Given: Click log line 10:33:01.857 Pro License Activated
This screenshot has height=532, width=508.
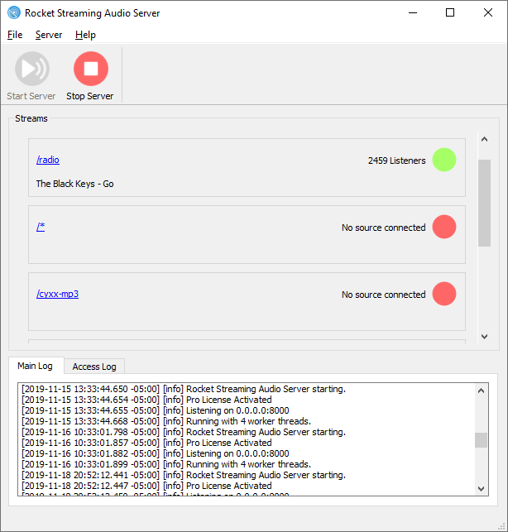Looking at the screenshot, I should (x=146, y=443).
